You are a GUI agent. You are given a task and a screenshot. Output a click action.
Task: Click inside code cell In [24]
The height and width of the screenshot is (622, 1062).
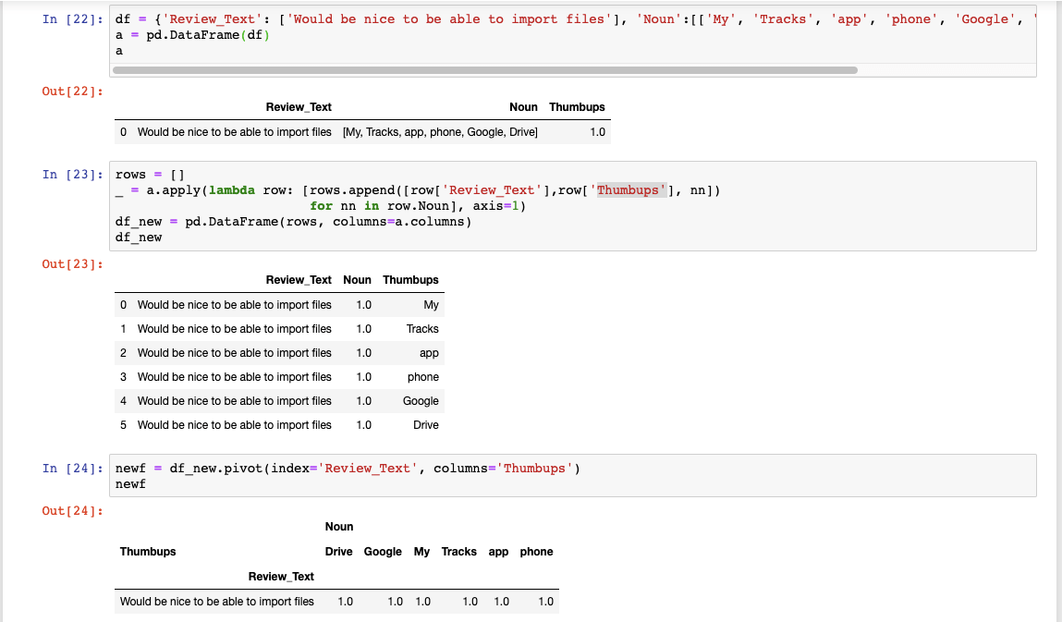572,476
